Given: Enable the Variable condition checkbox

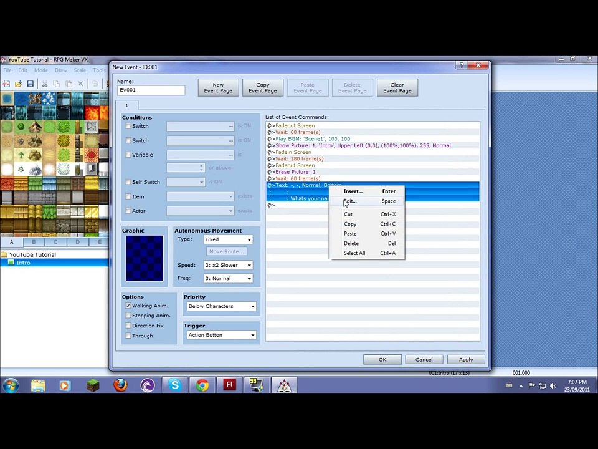Looking at the screenshot, I should click(128, 155).
